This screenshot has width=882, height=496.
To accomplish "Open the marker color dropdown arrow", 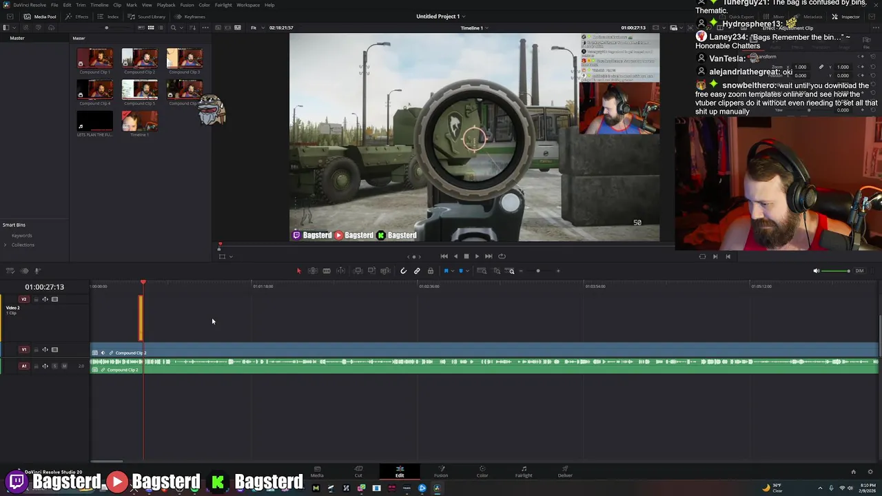I will point(467,271).
